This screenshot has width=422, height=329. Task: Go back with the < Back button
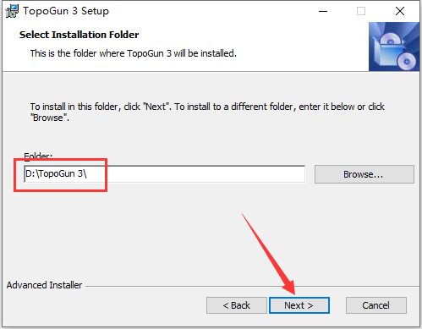click(237, 305)
